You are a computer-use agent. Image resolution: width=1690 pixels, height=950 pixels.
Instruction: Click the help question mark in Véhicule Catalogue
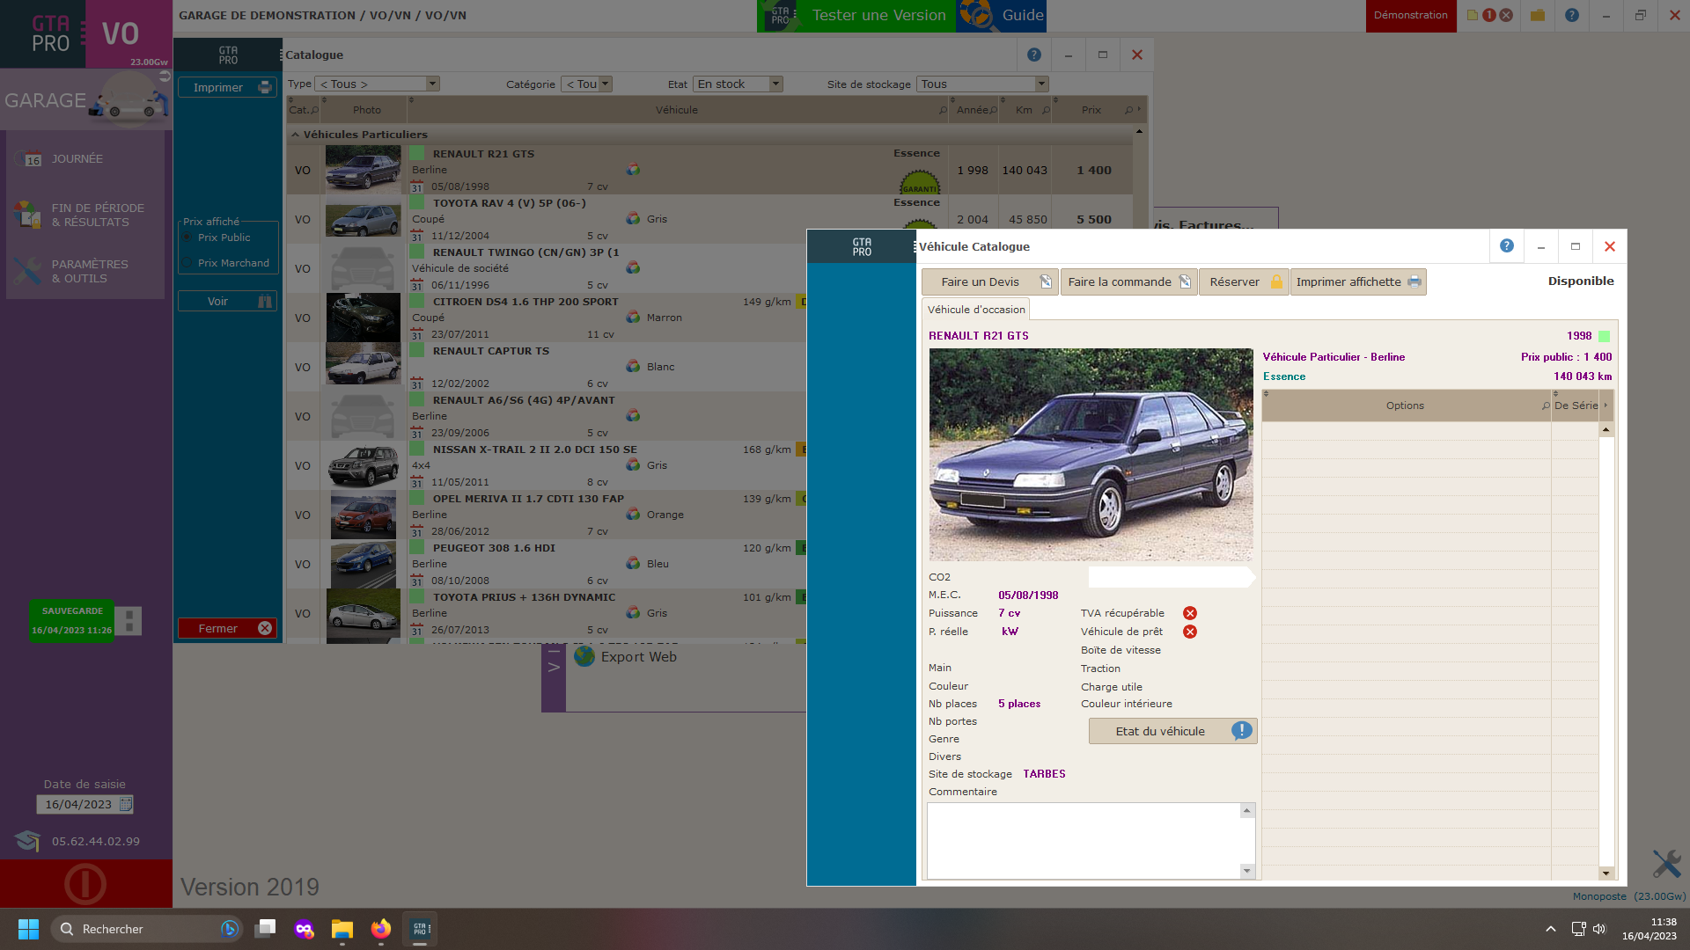click(1506, 246)
